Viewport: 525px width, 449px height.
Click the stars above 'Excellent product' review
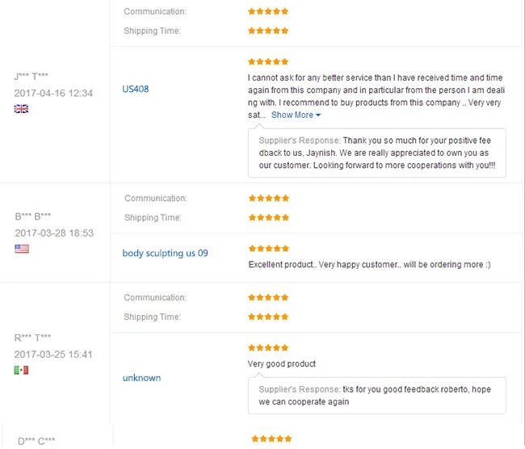[x=268, y=248]
